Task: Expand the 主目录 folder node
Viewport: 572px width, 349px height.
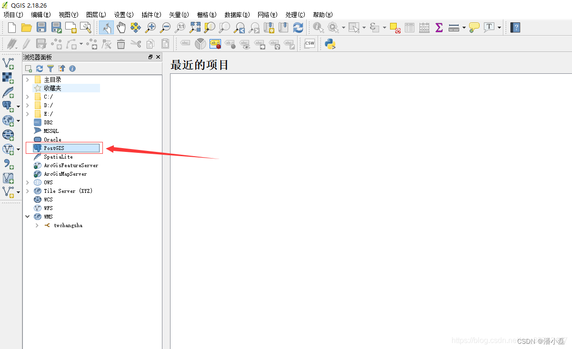Action: click(28, 80)
